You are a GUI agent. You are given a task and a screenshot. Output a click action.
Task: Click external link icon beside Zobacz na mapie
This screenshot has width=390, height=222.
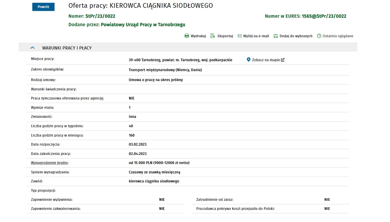(x=283, y=60)
